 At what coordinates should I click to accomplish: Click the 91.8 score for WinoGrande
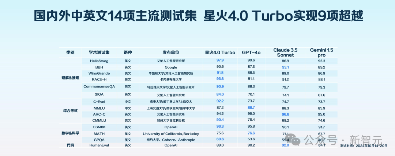(x=220, y=73)
